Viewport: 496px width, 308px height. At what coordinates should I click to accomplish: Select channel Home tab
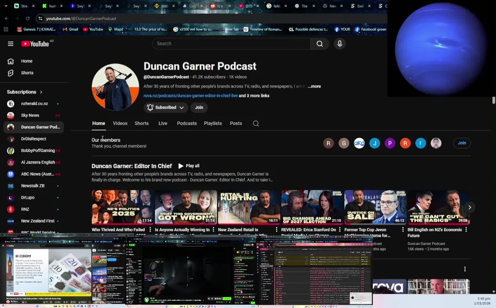[x=99, y=123]
